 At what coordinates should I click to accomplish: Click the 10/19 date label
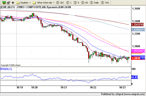pos(20,87)
